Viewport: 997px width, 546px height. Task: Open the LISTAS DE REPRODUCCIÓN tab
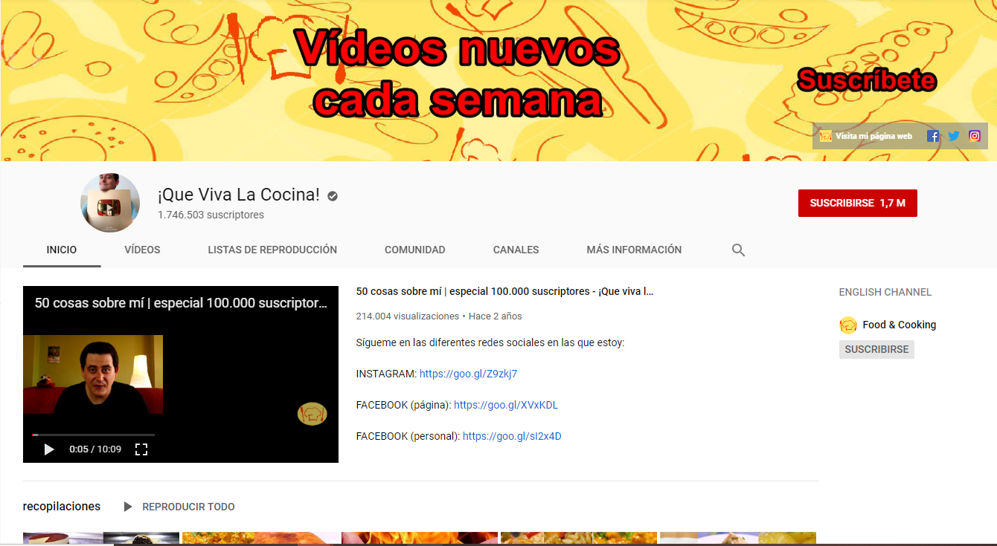tap(272, 250)
